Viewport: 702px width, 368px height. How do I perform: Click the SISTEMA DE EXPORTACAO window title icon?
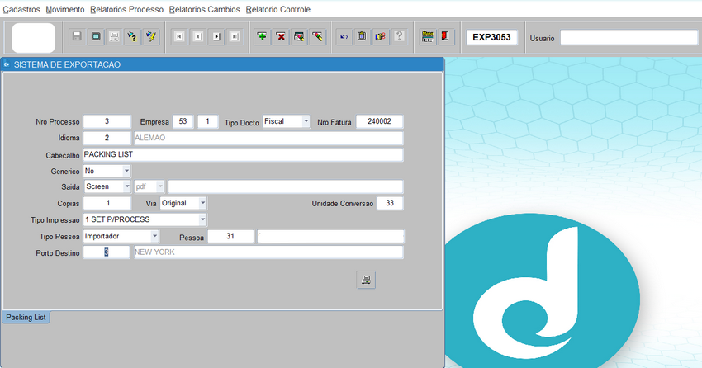pyautogui.click(x=7, y=64)
